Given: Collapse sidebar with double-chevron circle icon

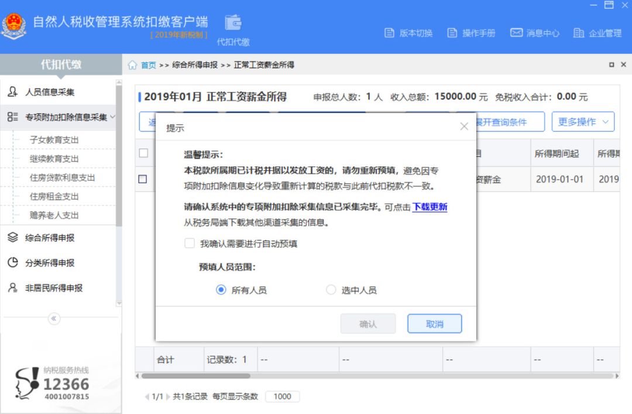Looking at the screenshot, I should (x=54, y=319).
